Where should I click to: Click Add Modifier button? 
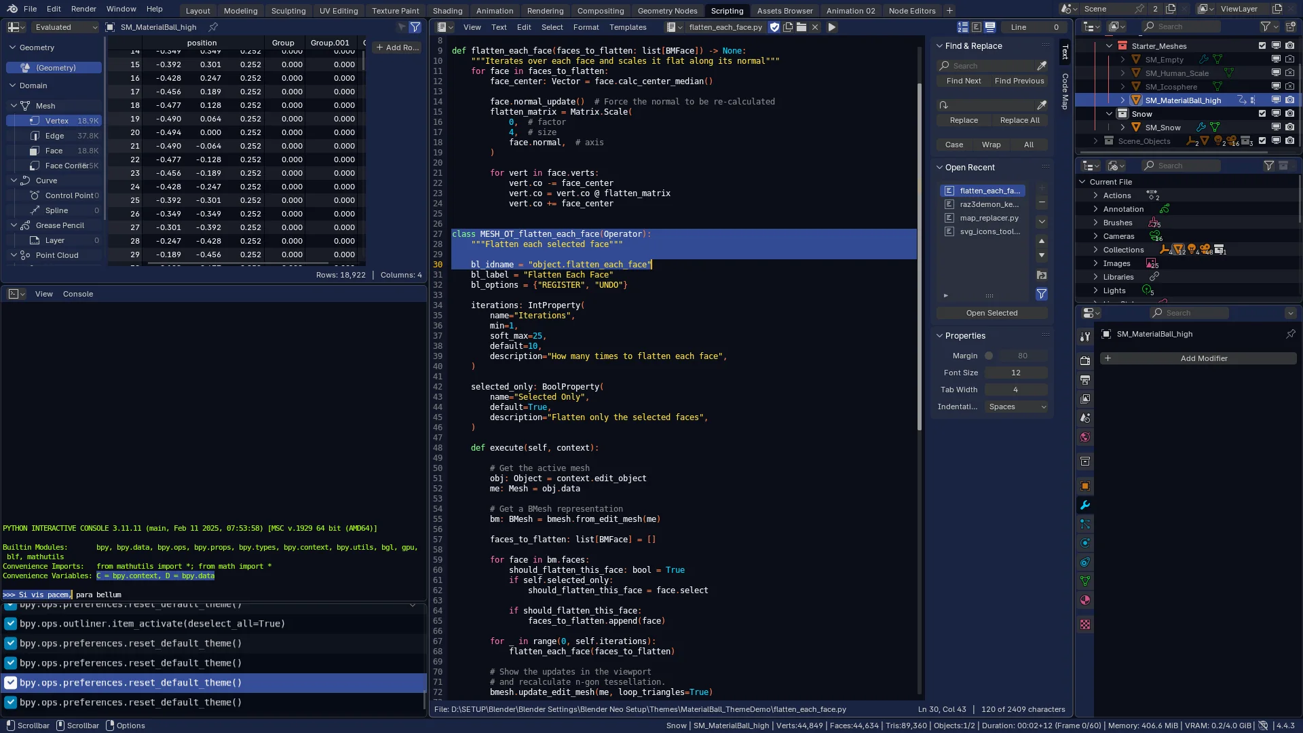[1198, 358]
